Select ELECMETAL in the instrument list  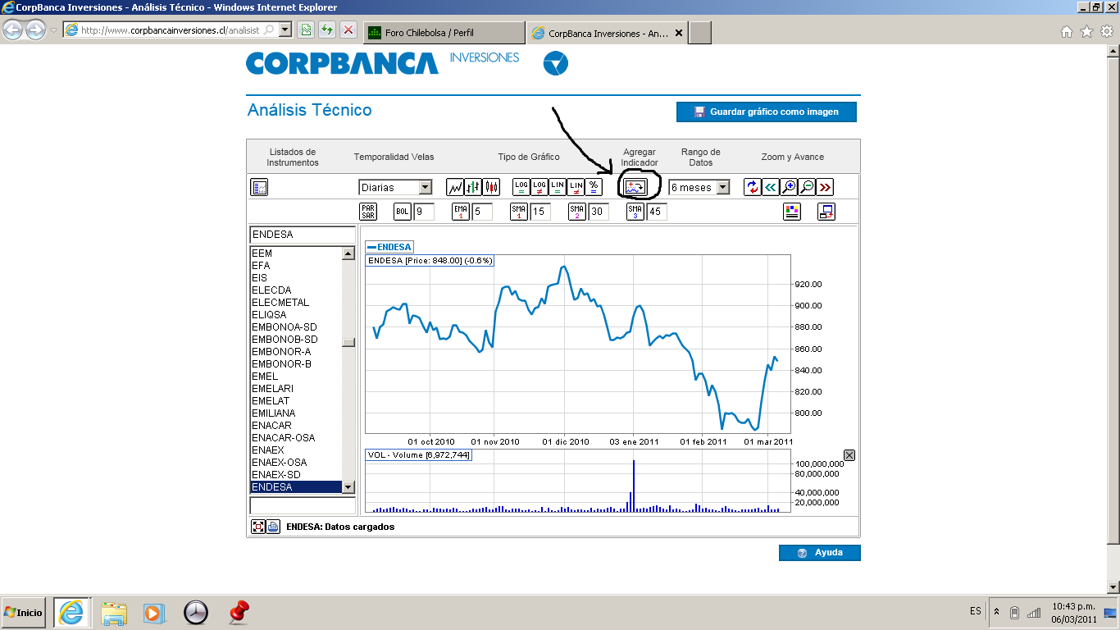[296, 303]
